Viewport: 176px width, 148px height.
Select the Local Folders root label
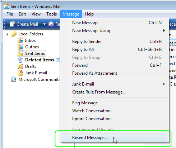[31, 34]
